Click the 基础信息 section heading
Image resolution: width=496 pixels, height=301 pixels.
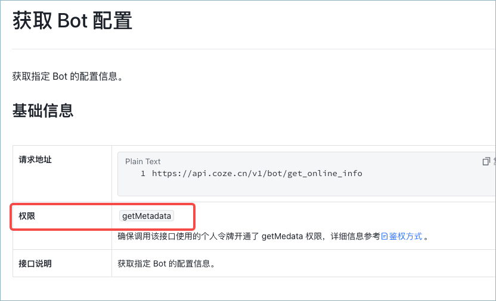point(43,111)
